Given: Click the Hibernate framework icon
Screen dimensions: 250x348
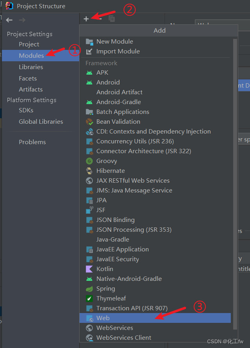Looking at the screenshot, I should (x=89, y=170).
